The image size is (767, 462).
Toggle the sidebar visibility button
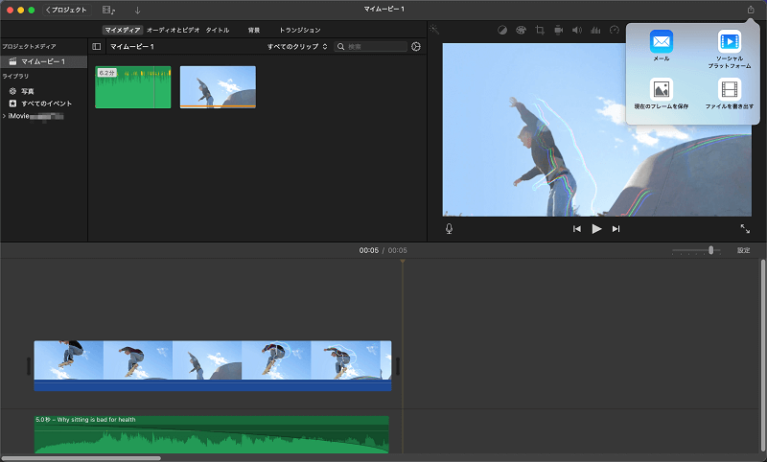click(x=96, y=46)
